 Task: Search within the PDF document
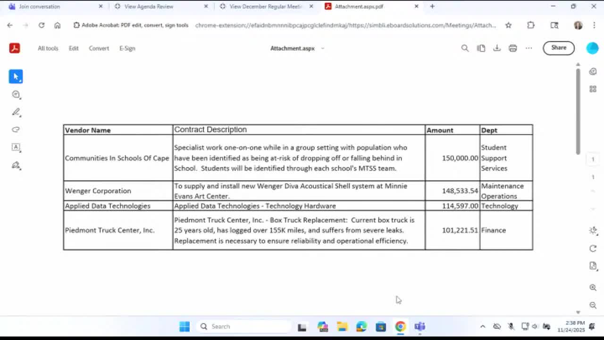[x=465, y=48]
